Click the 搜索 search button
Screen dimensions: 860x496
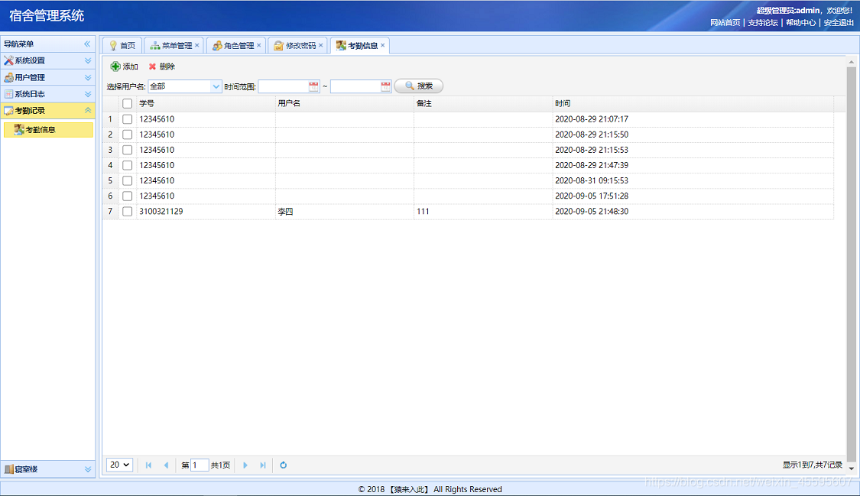(x=418, y=86)
